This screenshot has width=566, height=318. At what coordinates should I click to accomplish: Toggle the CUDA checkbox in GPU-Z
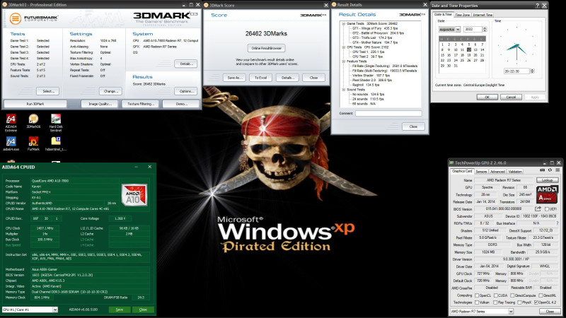point(496,295)
